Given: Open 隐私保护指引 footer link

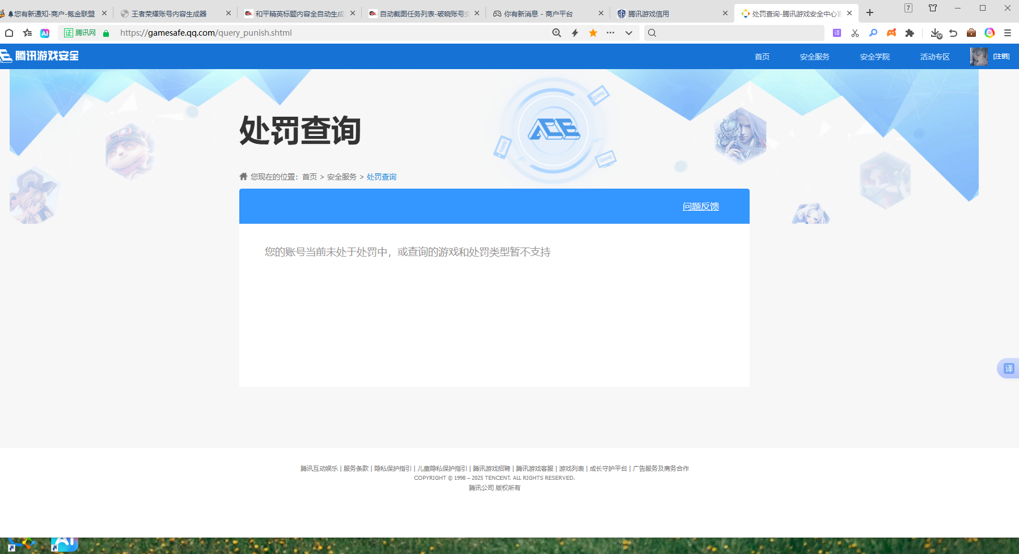Looking at the screenshot, I should click(393, 468).
